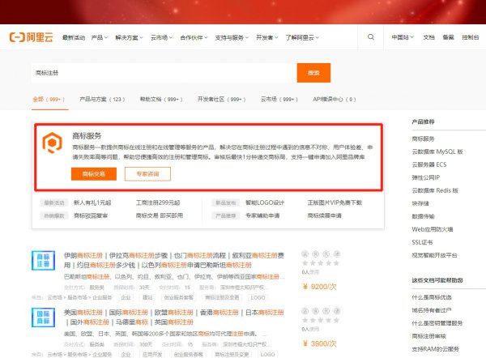Click star rating of ¥9200 listing
This screenshot has height=358, width=486.
[321, 263]
